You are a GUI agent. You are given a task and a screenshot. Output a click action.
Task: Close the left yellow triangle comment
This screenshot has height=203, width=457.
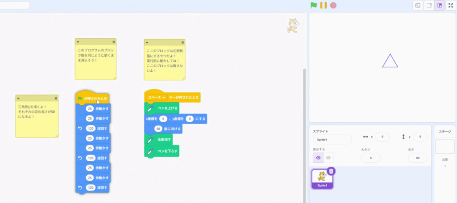pos(56,98)
